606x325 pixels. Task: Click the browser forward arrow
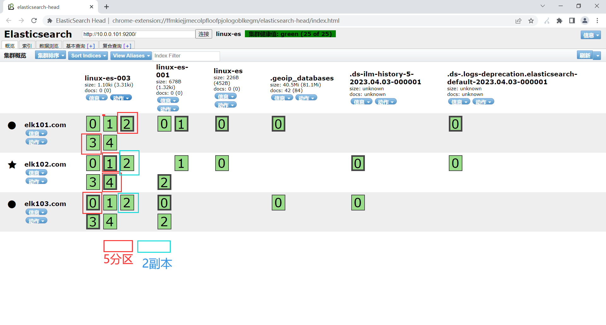pyautogui.click(x=21, y=21)
